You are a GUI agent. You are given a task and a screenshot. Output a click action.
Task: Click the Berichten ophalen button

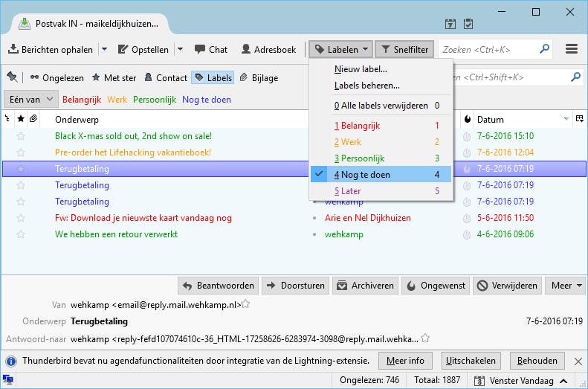coord(51,50)
